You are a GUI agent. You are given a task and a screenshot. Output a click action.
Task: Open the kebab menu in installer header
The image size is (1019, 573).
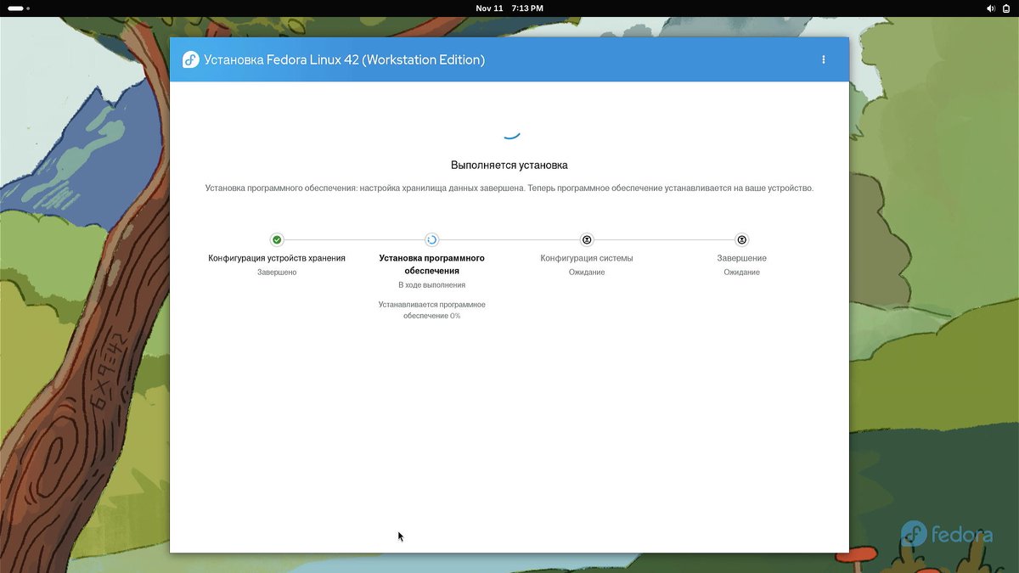point(823,59)
